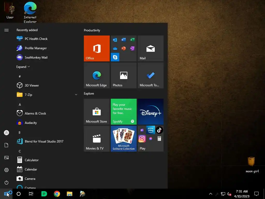Open Documents from Start sidebar
This screenshot has width=265, height=199.
(6, 145)
